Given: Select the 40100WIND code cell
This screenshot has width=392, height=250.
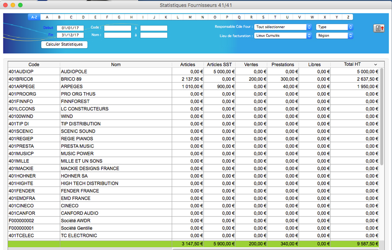Looking at the screenshot, I should click(34, 117).
